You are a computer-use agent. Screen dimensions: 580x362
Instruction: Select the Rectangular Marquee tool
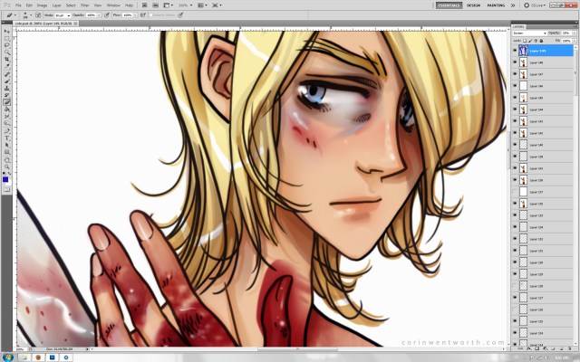click(7, 40)
